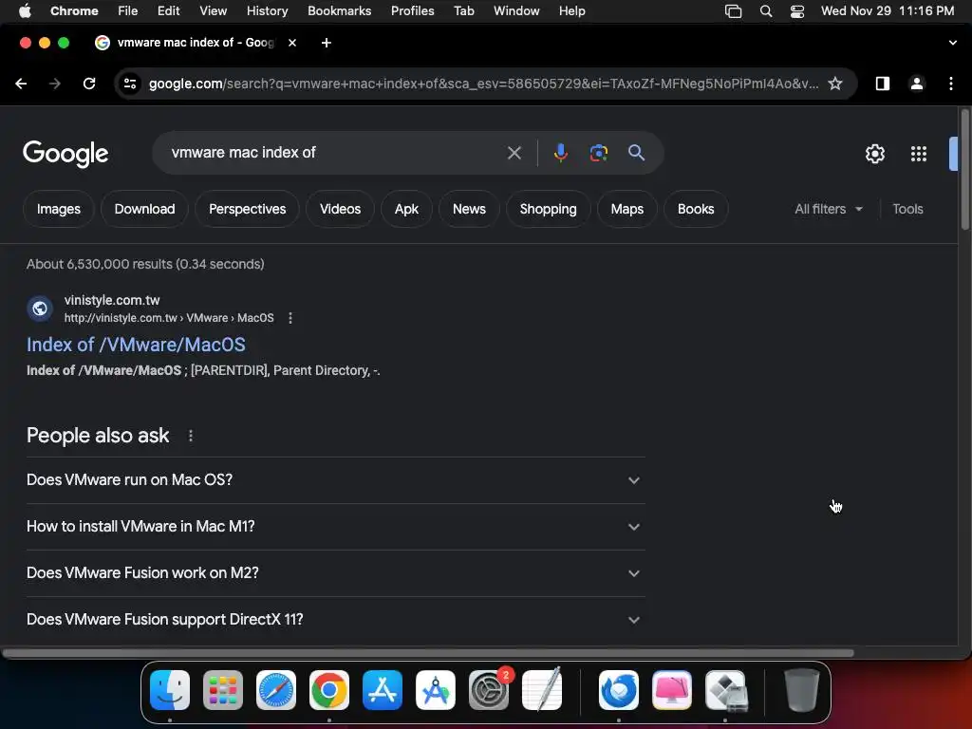
Task: Open the Profiles menu
Action: pos(412,11)
